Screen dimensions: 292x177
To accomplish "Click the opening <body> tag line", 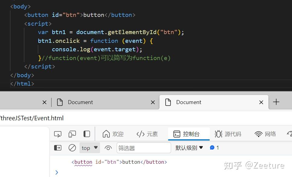I will click(x=21, y=7).
